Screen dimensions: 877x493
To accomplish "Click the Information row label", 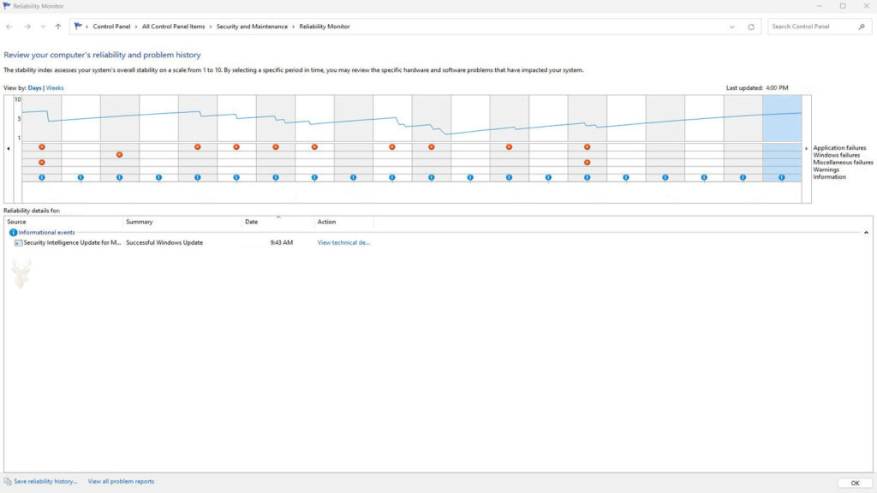I will pyautogui.click(x=829, y=176).
